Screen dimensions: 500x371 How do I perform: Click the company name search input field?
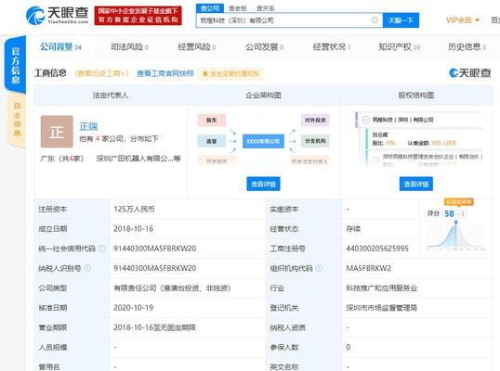tap(283, 20)
